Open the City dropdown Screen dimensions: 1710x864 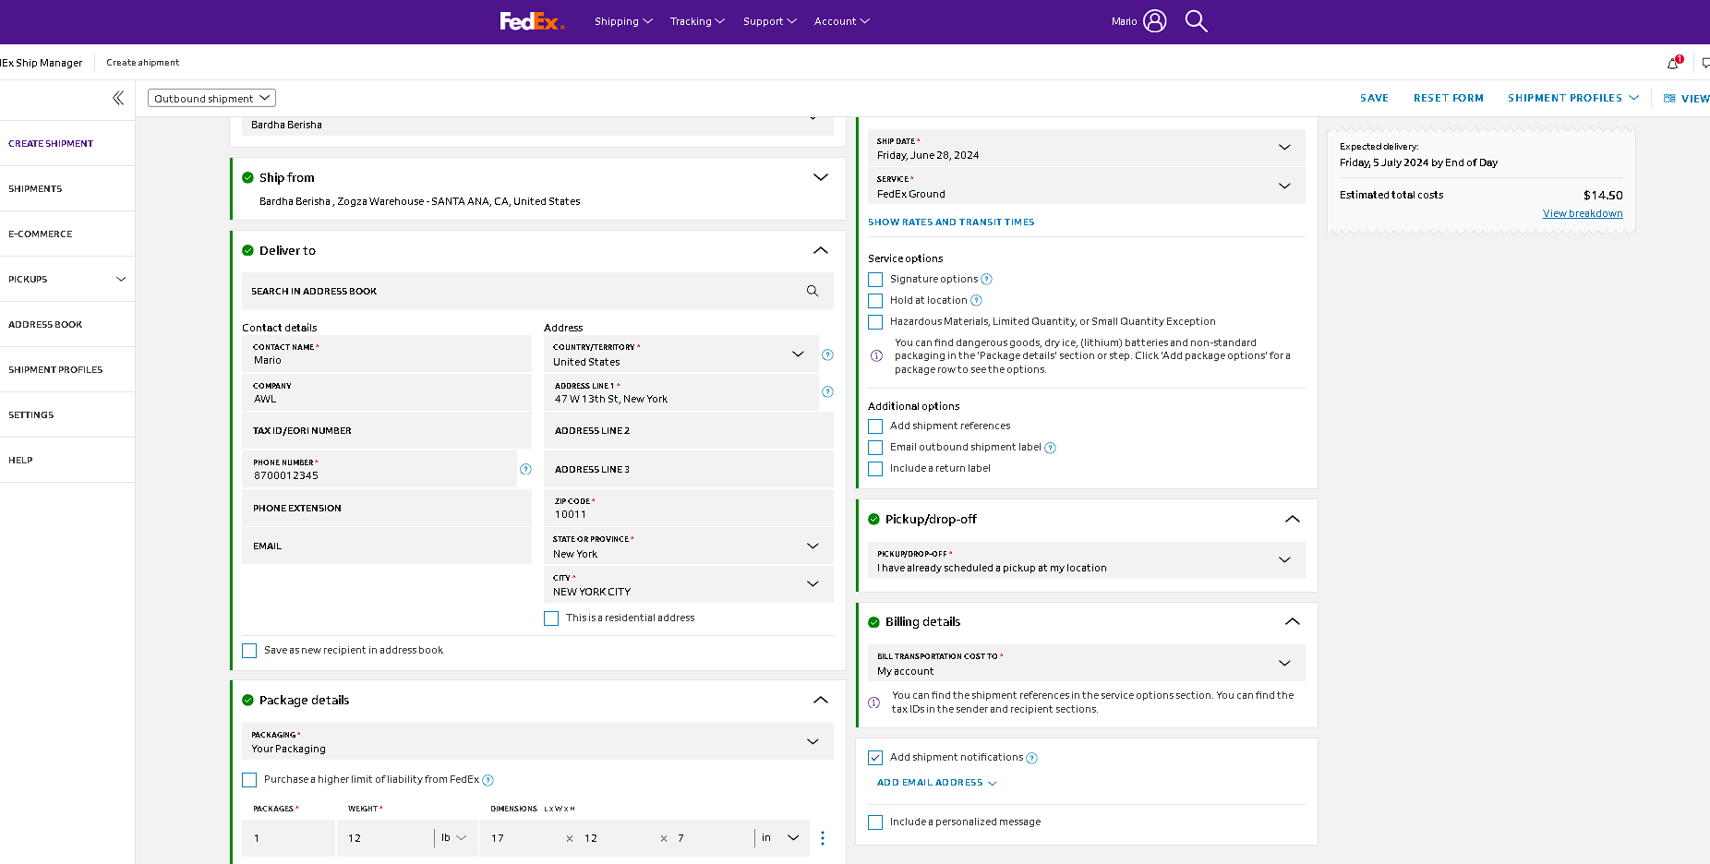coord(688,584)
